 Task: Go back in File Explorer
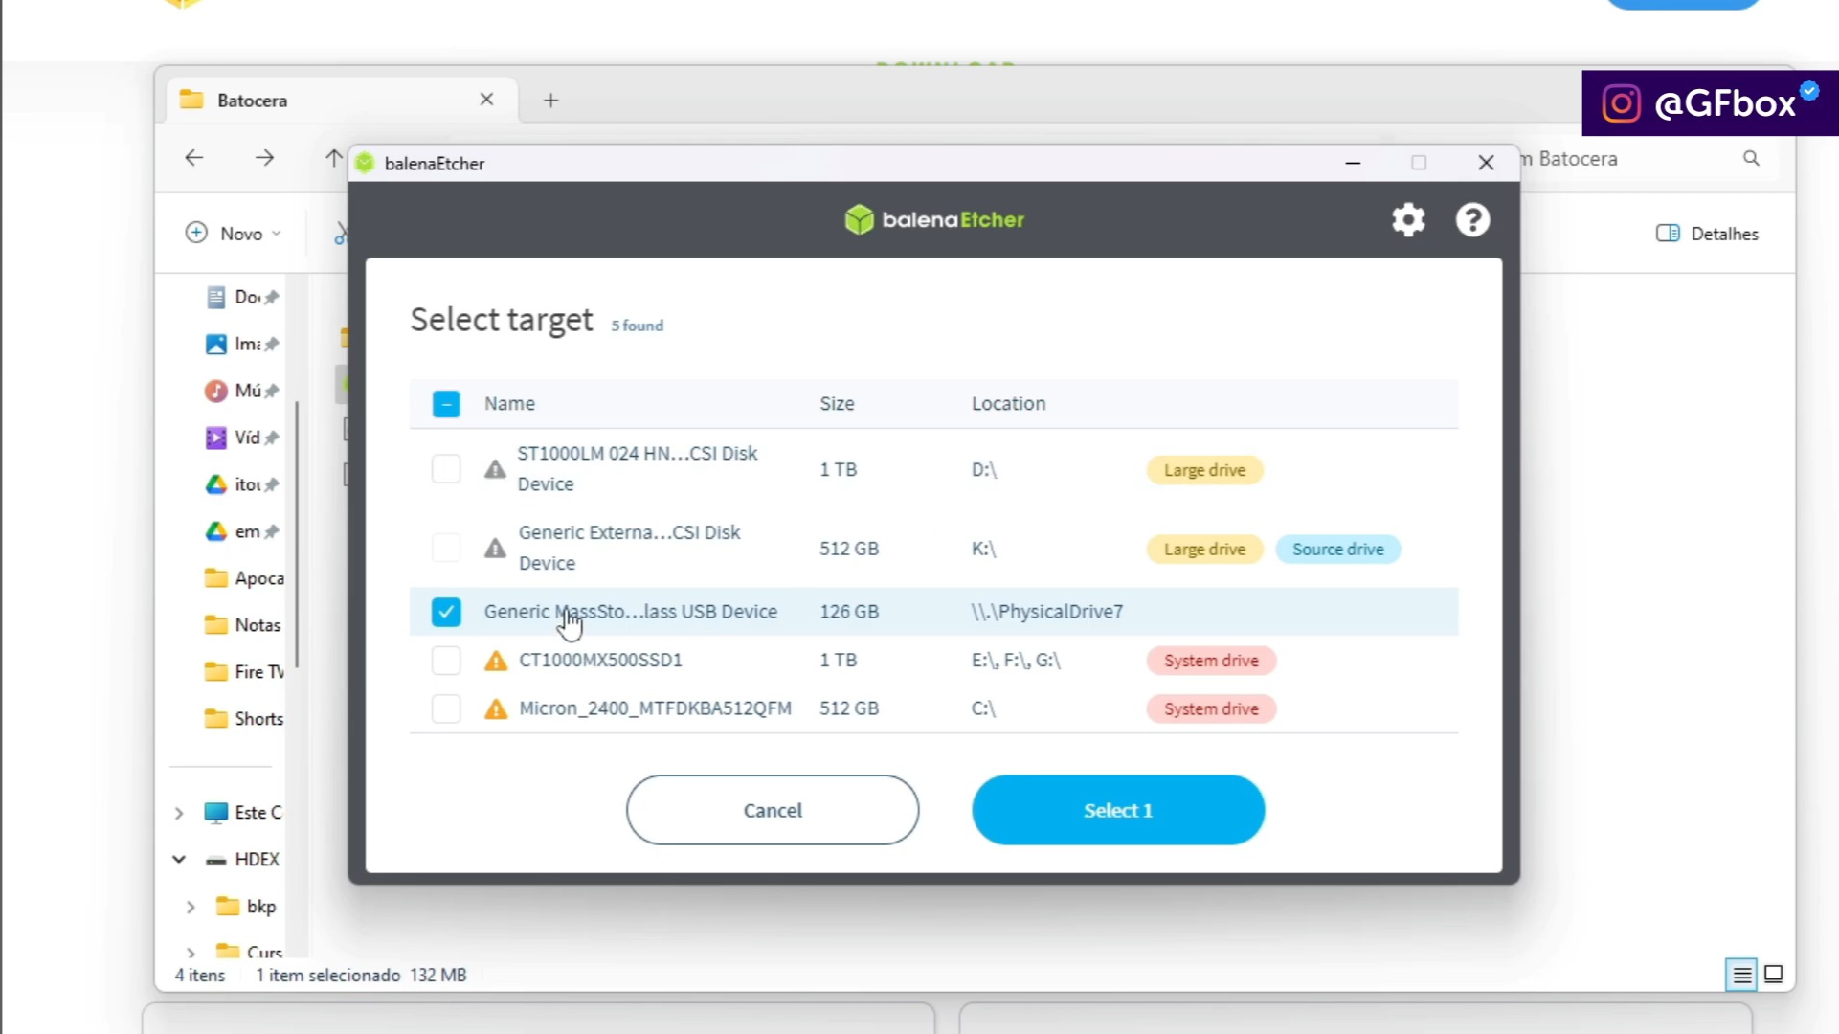(194, 158)
